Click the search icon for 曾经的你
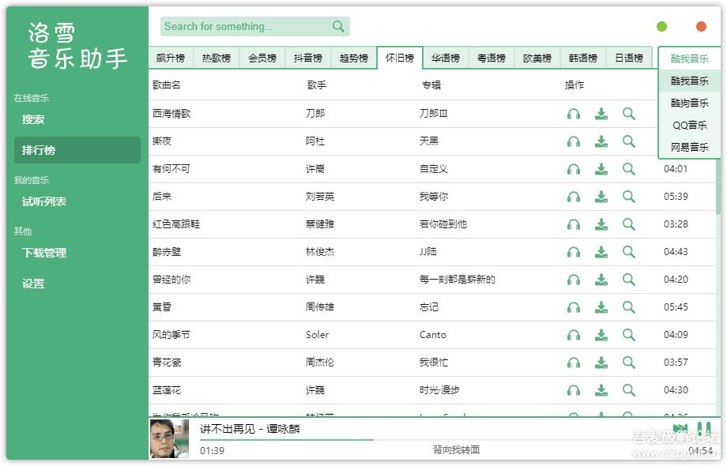The width and height of the screenshot is (727, 466). click(629, 280)
